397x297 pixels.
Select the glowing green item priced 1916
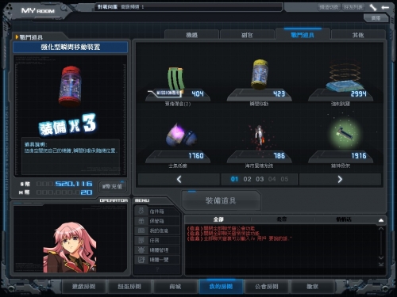(x=344, y=132)
